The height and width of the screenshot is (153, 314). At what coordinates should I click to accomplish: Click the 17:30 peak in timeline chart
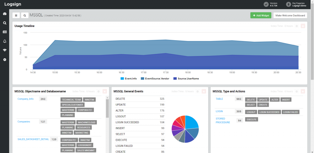click(166, 40)
